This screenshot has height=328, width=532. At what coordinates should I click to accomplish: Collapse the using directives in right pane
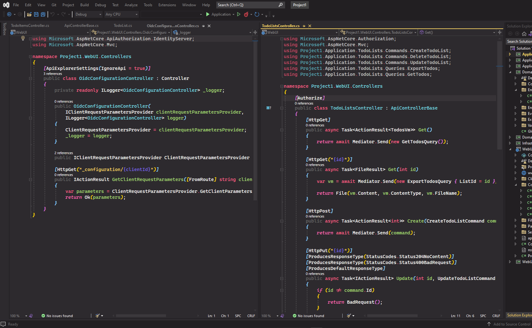(282, 39)
